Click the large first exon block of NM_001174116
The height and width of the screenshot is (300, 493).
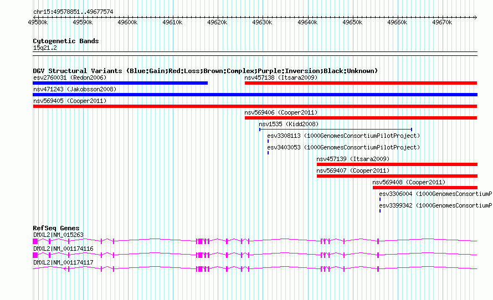coord(35,255)
